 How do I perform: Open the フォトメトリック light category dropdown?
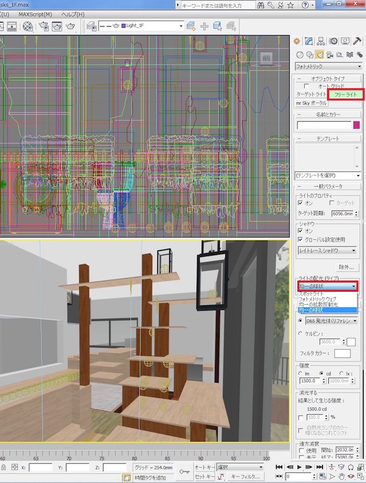coord(328,67)
